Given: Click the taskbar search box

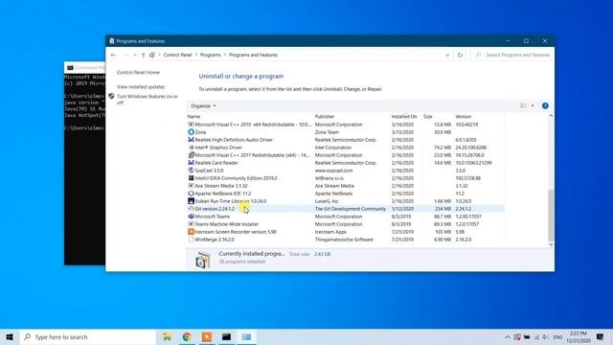Looking at the screenshot, I should coord(88,336).
